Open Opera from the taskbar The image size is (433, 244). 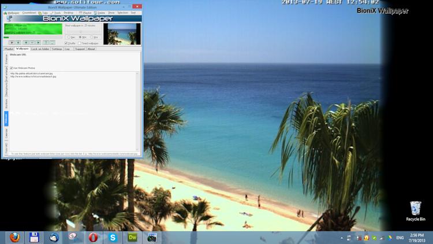(93, 238)
